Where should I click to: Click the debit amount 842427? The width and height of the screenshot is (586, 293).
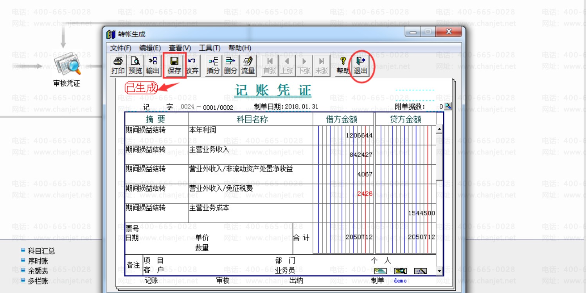[361, 155]
